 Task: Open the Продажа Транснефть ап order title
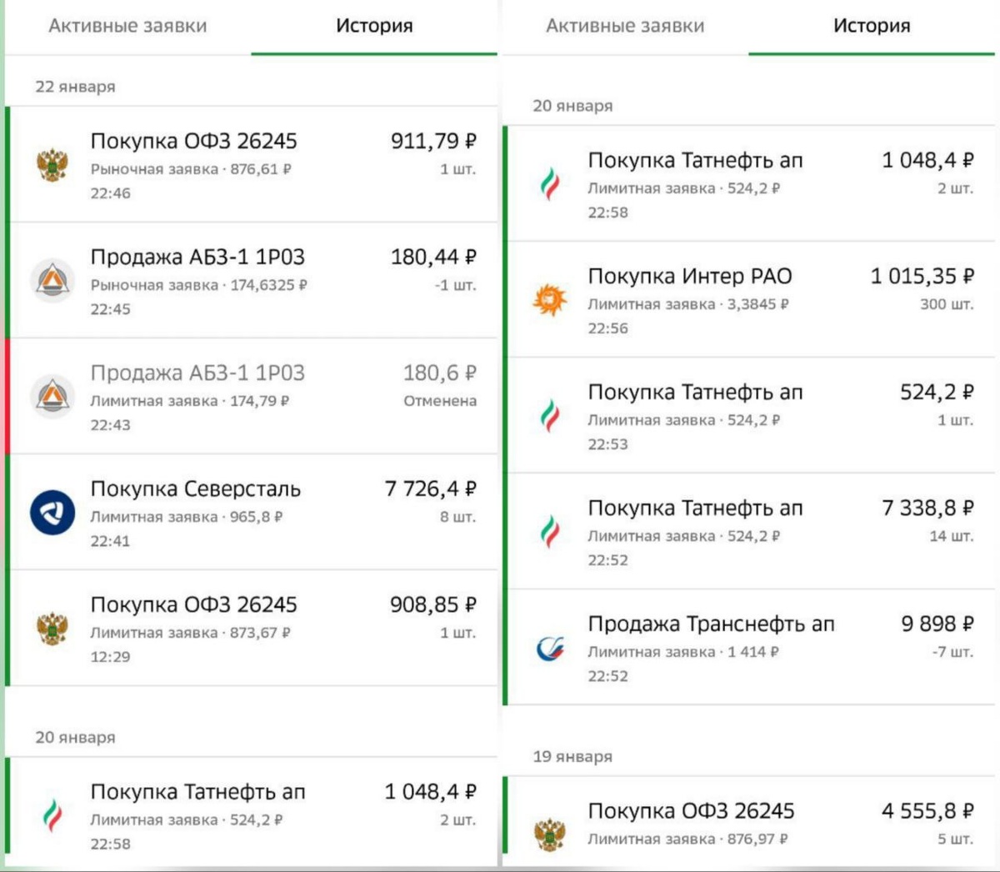[711, 624]
